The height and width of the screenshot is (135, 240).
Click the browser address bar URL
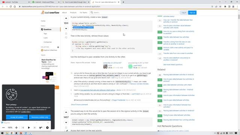[x=61, y=7]
